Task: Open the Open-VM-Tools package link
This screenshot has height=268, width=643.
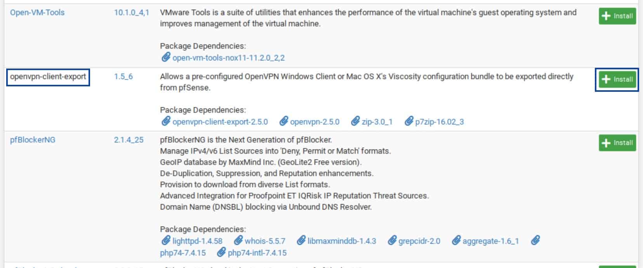Action: [x=37, y=12]
